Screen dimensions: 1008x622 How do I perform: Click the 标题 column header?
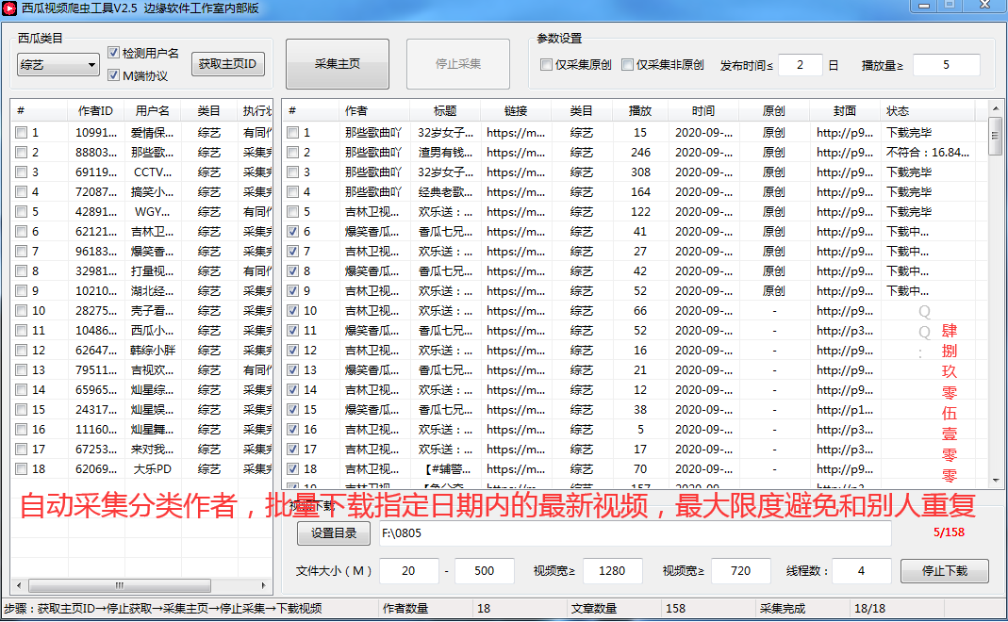445,110
